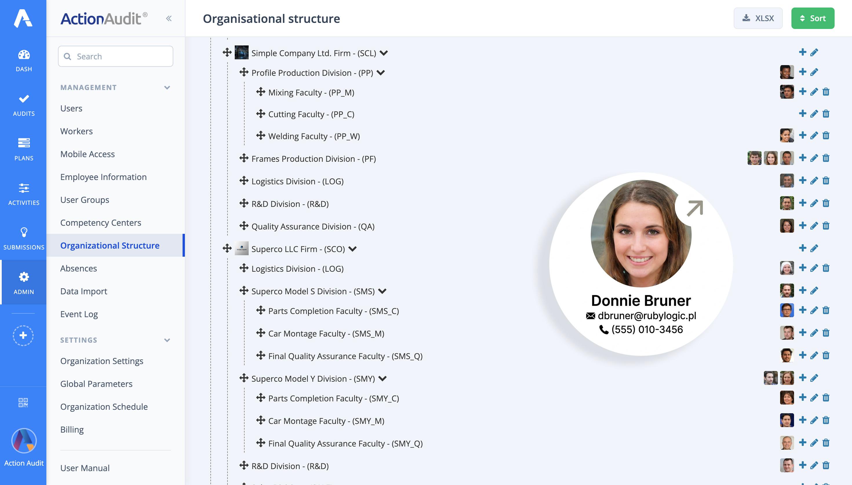Select the Admin gear section
This screenshot has height=485, width=852.
tap(24, 283)
